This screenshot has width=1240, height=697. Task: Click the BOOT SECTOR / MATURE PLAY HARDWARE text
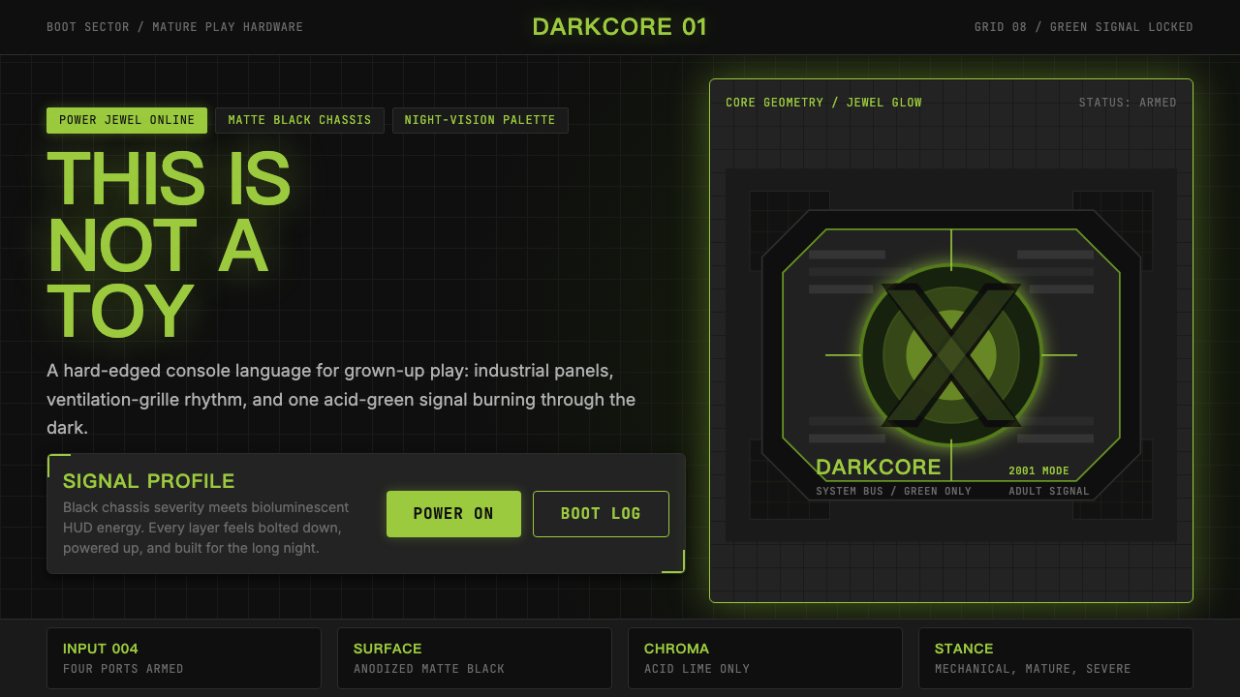click(175, 27)
